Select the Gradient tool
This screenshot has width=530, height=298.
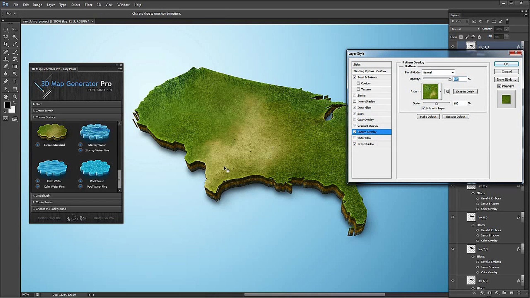[15, 66]
